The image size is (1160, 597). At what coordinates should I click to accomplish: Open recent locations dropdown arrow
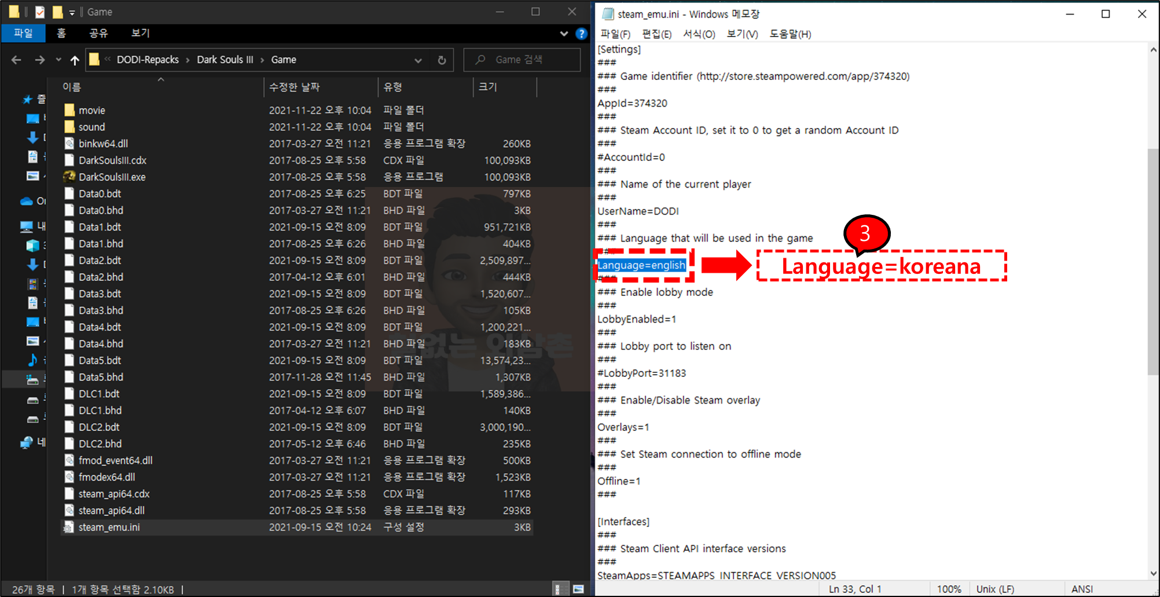click(x=58, y=60)
